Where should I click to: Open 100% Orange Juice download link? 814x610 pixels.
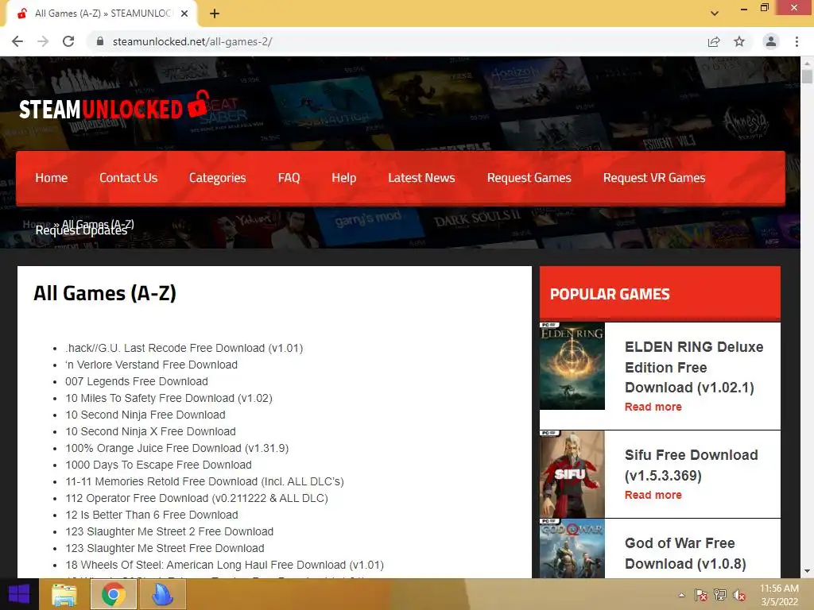(x=177, y=448)
